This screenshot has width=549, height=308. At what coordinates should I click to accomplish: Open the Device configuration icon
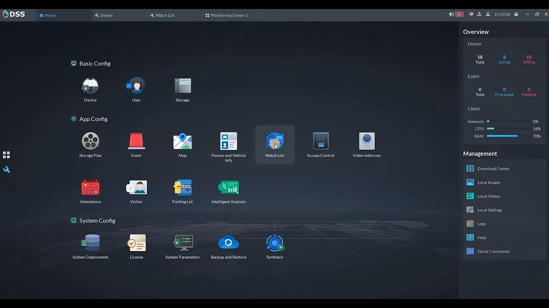click(x=90, y=86)
